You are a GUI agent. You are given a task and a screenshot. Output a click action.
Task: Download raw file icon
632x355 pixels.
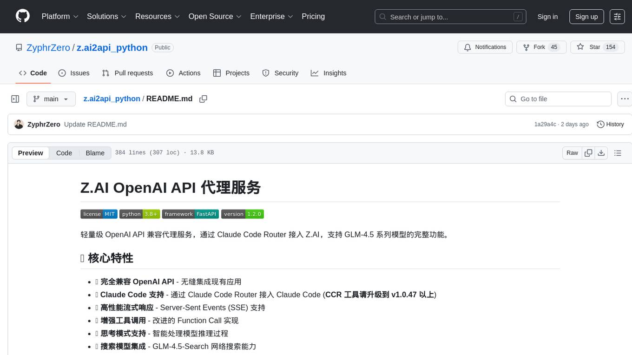point(601,153)
